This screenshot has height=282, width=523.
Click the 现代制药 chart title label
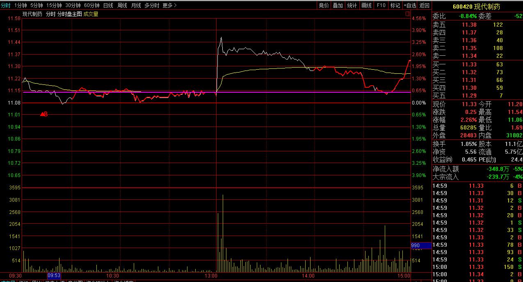click(32, 14)
